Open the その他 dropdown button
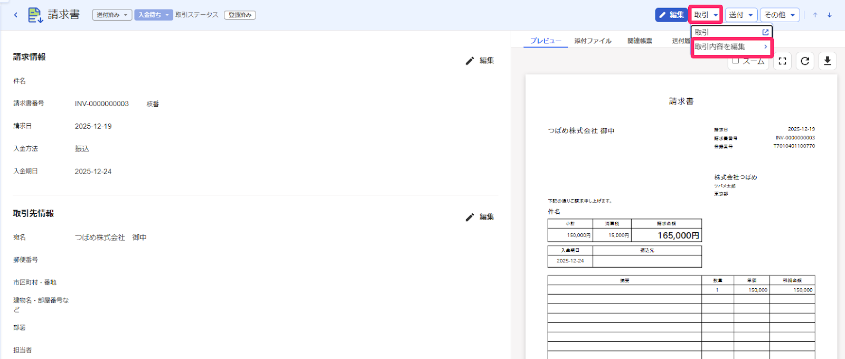845x359 pixels. coord(780,15)
